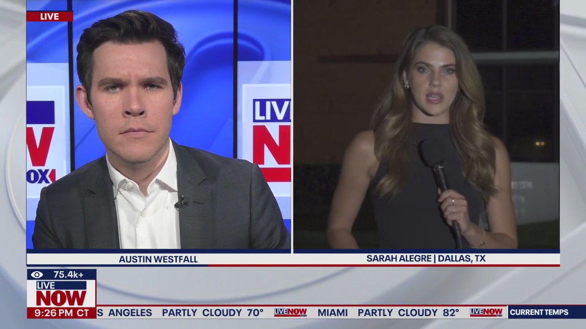
Task: Click the anchor's lapel microphone
Action: (x=181, y=202)
